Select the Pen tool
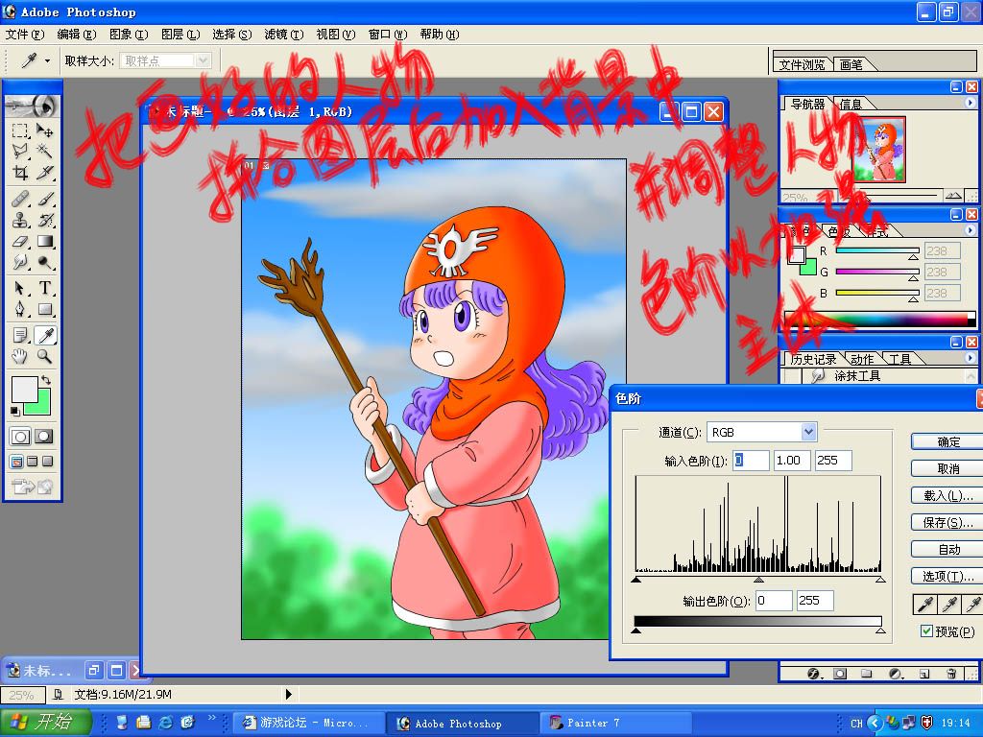 (x=20, y=309)
